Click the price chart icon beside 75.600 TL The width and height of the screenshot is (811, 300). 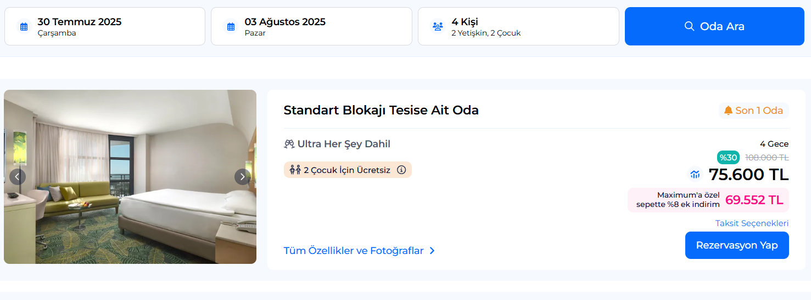pyautogui.click(x=695, y=175)
